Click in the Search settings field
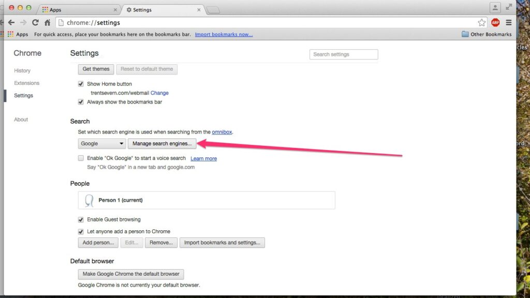The height and width of the screenshot is (298, 530). click(x=343, y=54)
